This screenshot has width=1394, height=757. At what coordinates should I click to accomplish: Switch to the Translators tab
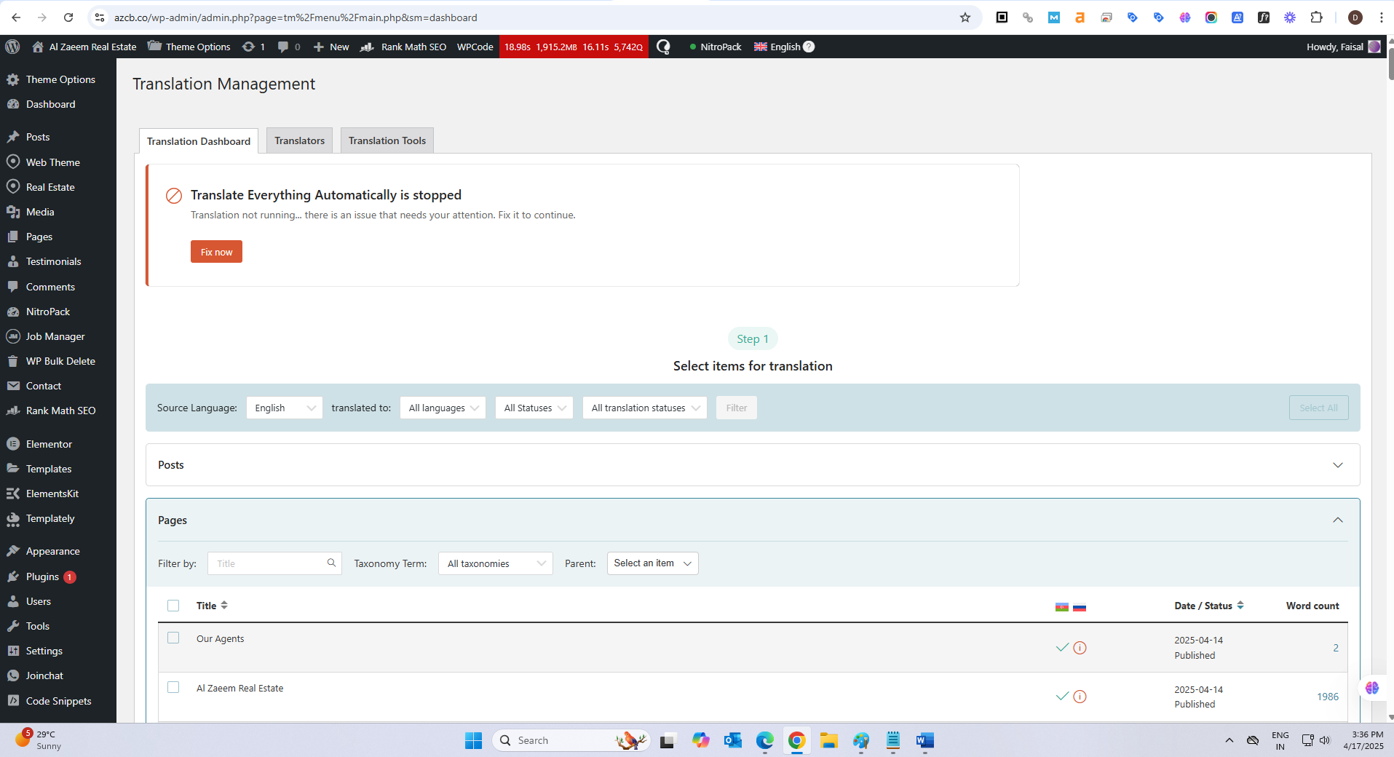pyautogui.click(x=299, y=140)
